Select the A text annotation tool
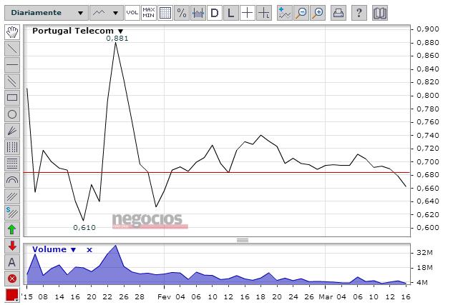This screenshot has height=305, width=458. point(12,262)
